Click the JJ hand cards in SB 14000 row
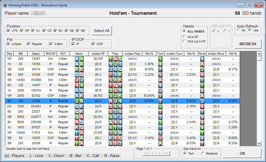This screenshot has height=162, width=266. tap(79, 80)
